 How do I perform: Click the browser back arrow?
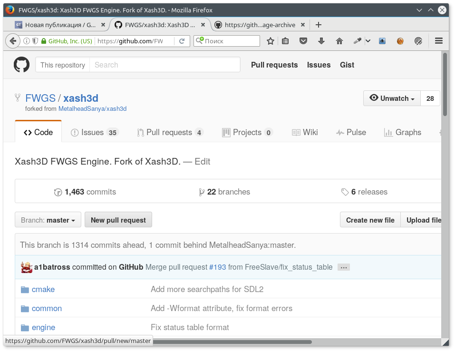(x=13, y=41)
